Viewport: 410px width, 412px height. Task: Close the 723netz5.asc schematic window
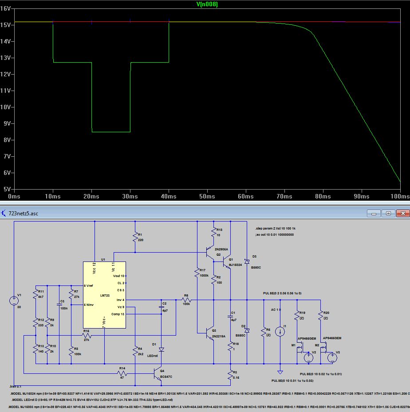coord(402,213)
